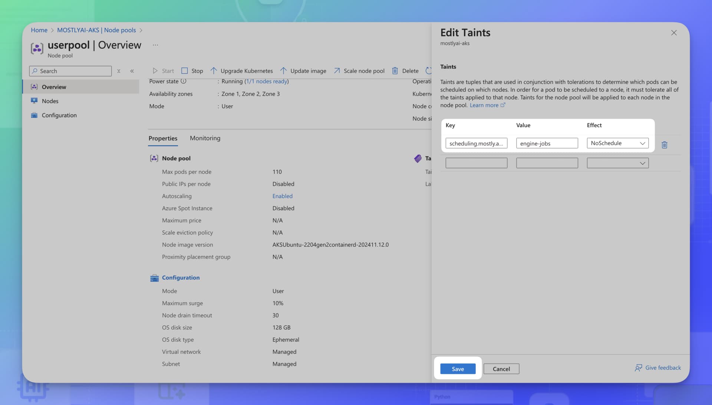Image resolution: width=712 pixels, height=405 pixels.
Task: Click the Delete toolbar icon
Action: click(395, 70)
